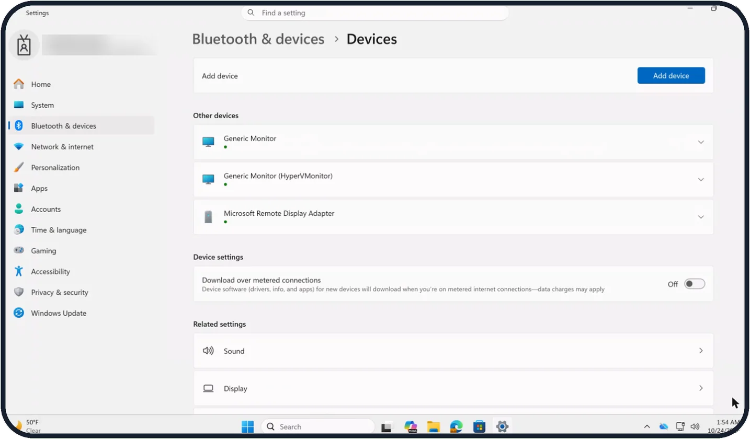Image resolution: width=750 pixels, height=439 pixels.
Task: Click the Remote Display Adapter device icon
Action: (x=208, y=217)
